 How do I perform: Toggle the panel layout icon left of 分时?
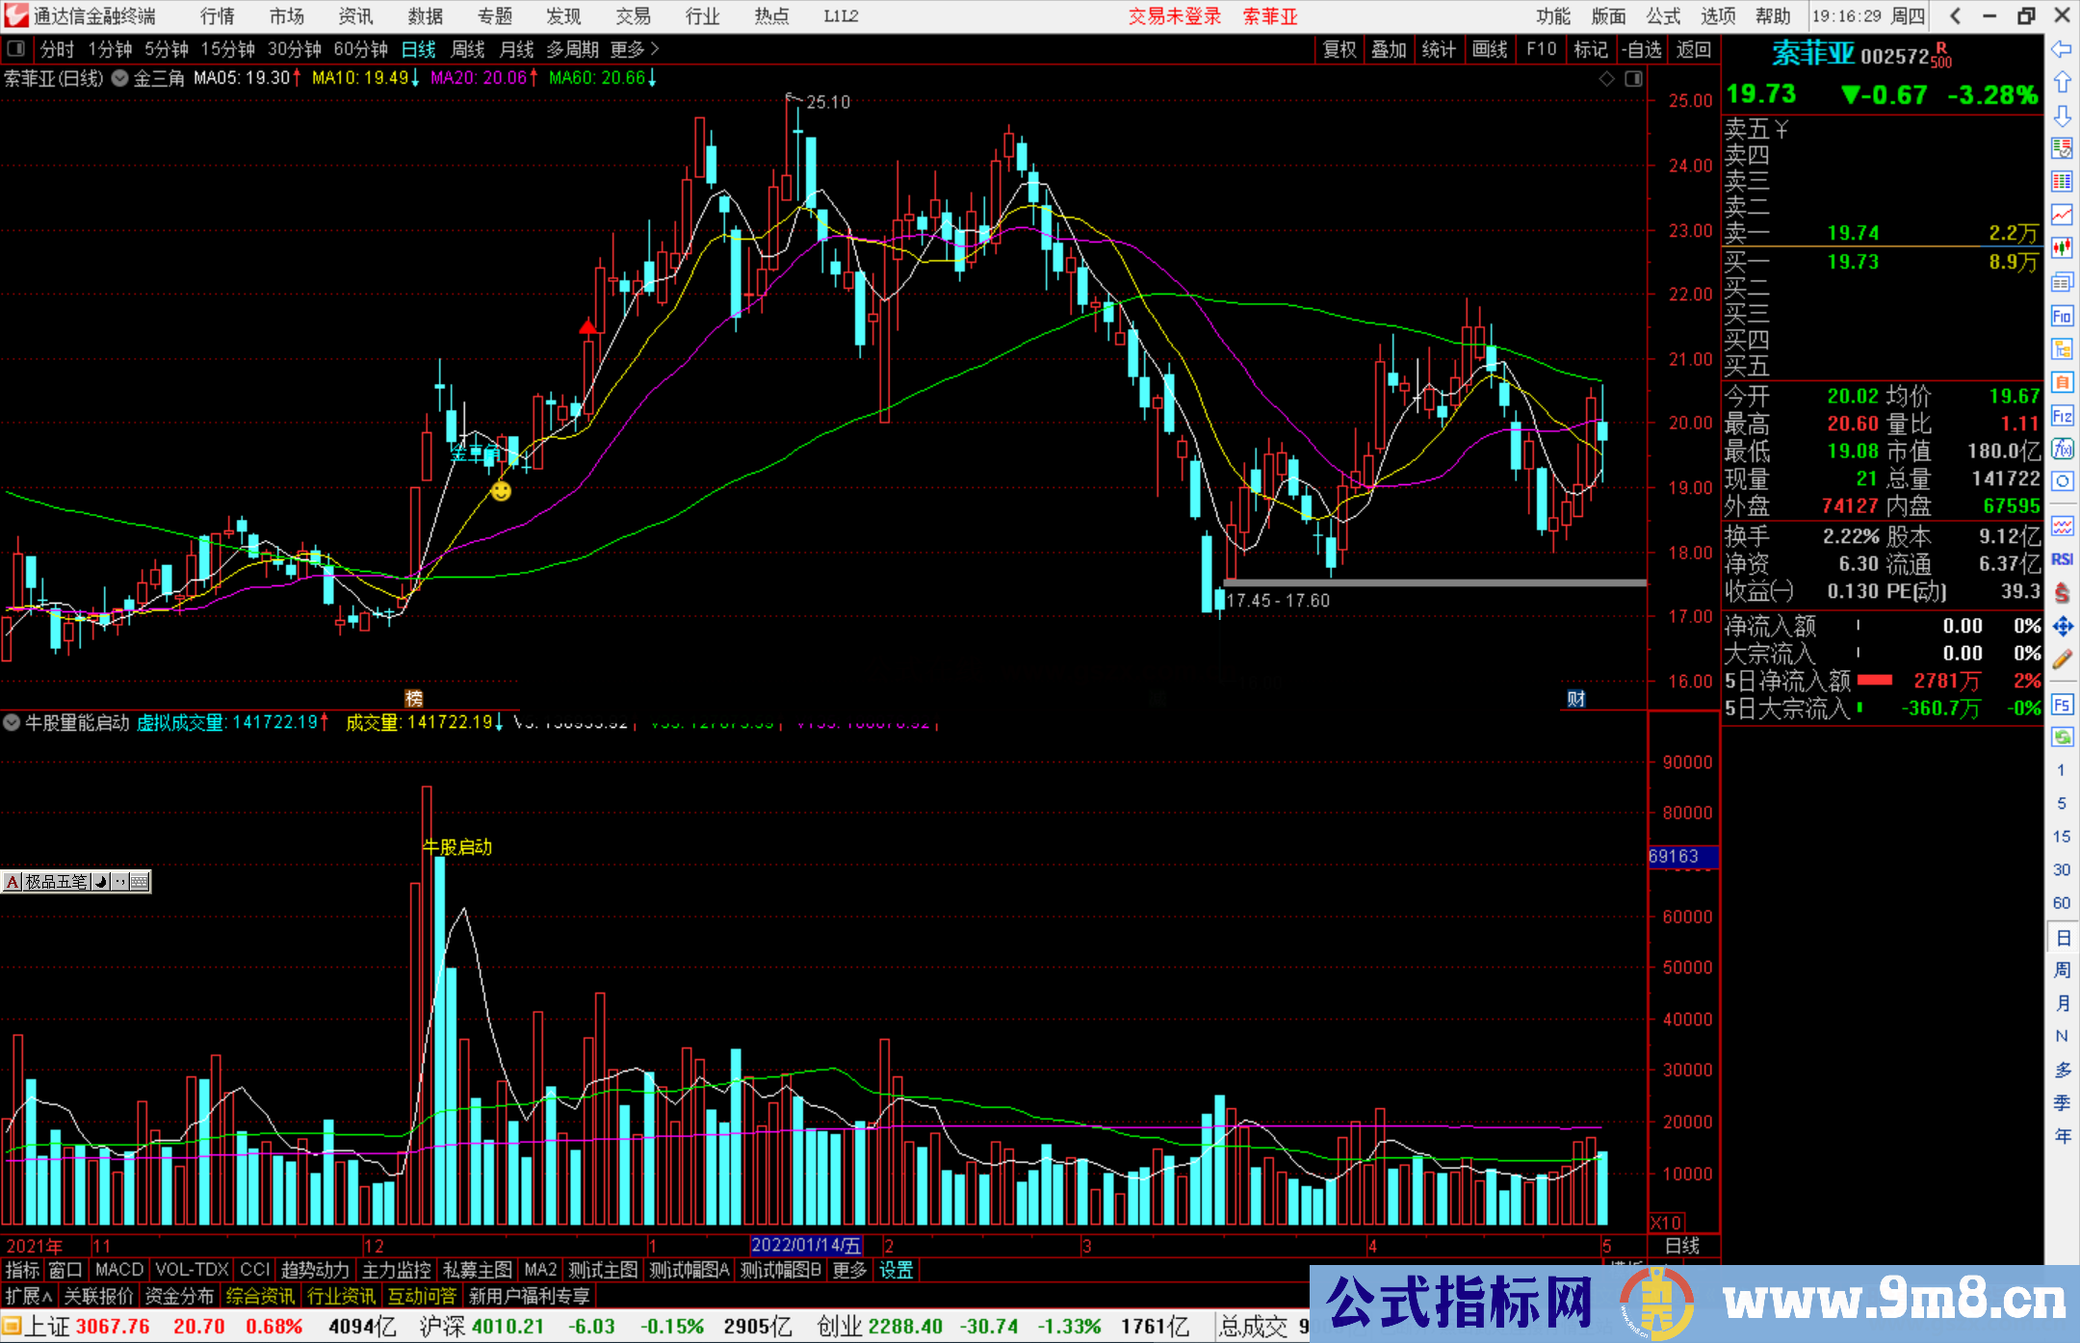coord(16,49)
